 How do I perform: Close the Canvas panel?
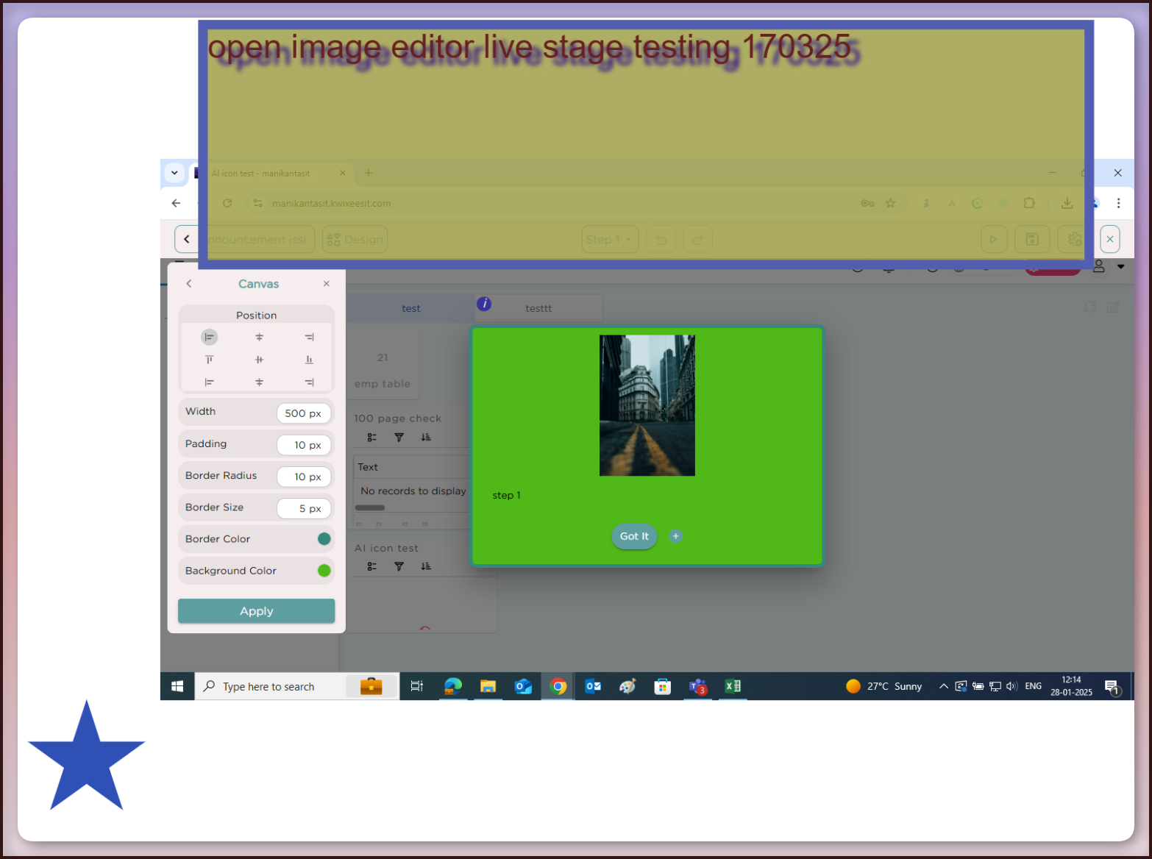(327, 284)
